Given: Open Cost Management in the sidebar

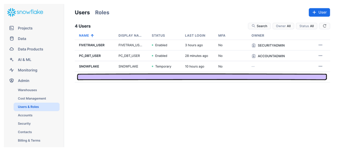Looking at the screenshot, I should click(32, 99).
